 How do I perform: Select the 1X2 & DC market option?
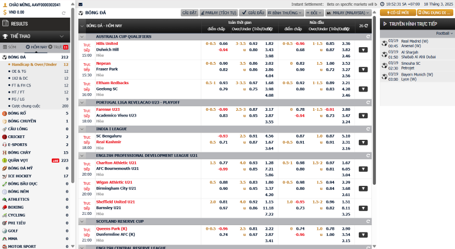coord(20,78)
